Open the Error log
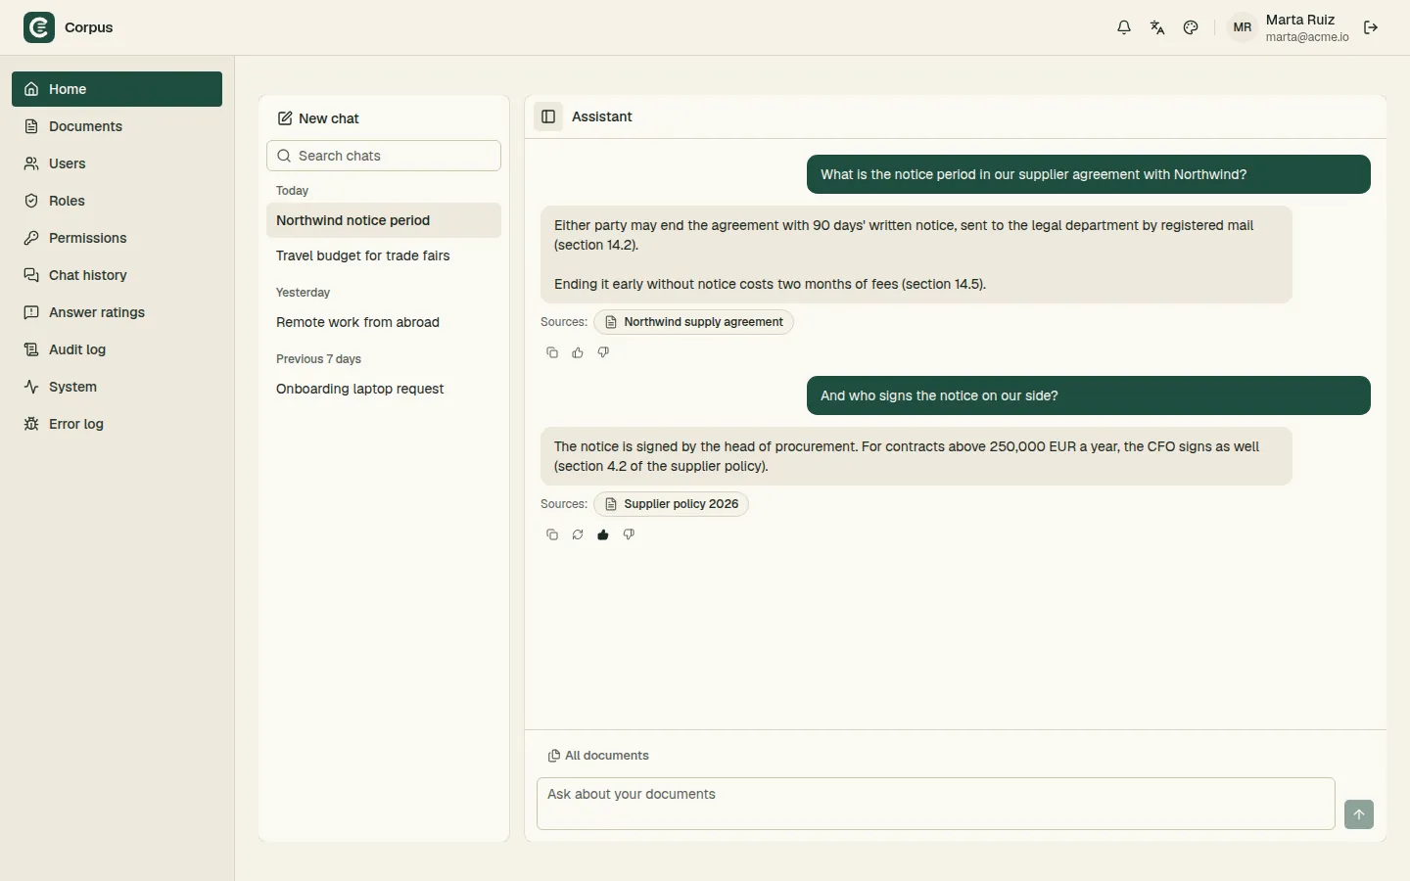Image resolution: width=1410 pixels, height=881 pixels. (117, 424)
